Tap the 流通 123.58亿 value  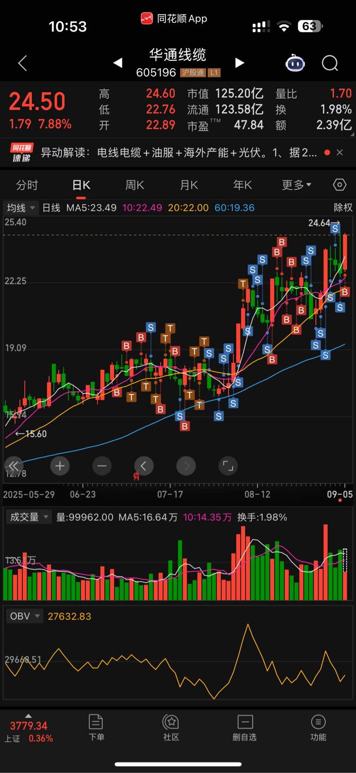(x=239, y=109)
